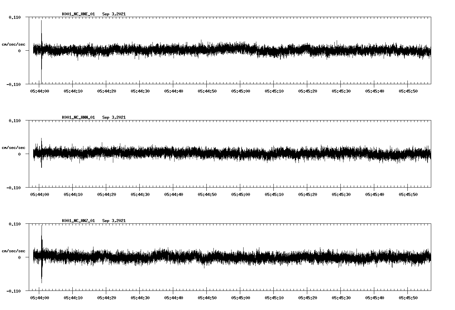
Task: Click 05:45:20 time label under HNN plot
Action: [308, 194]
